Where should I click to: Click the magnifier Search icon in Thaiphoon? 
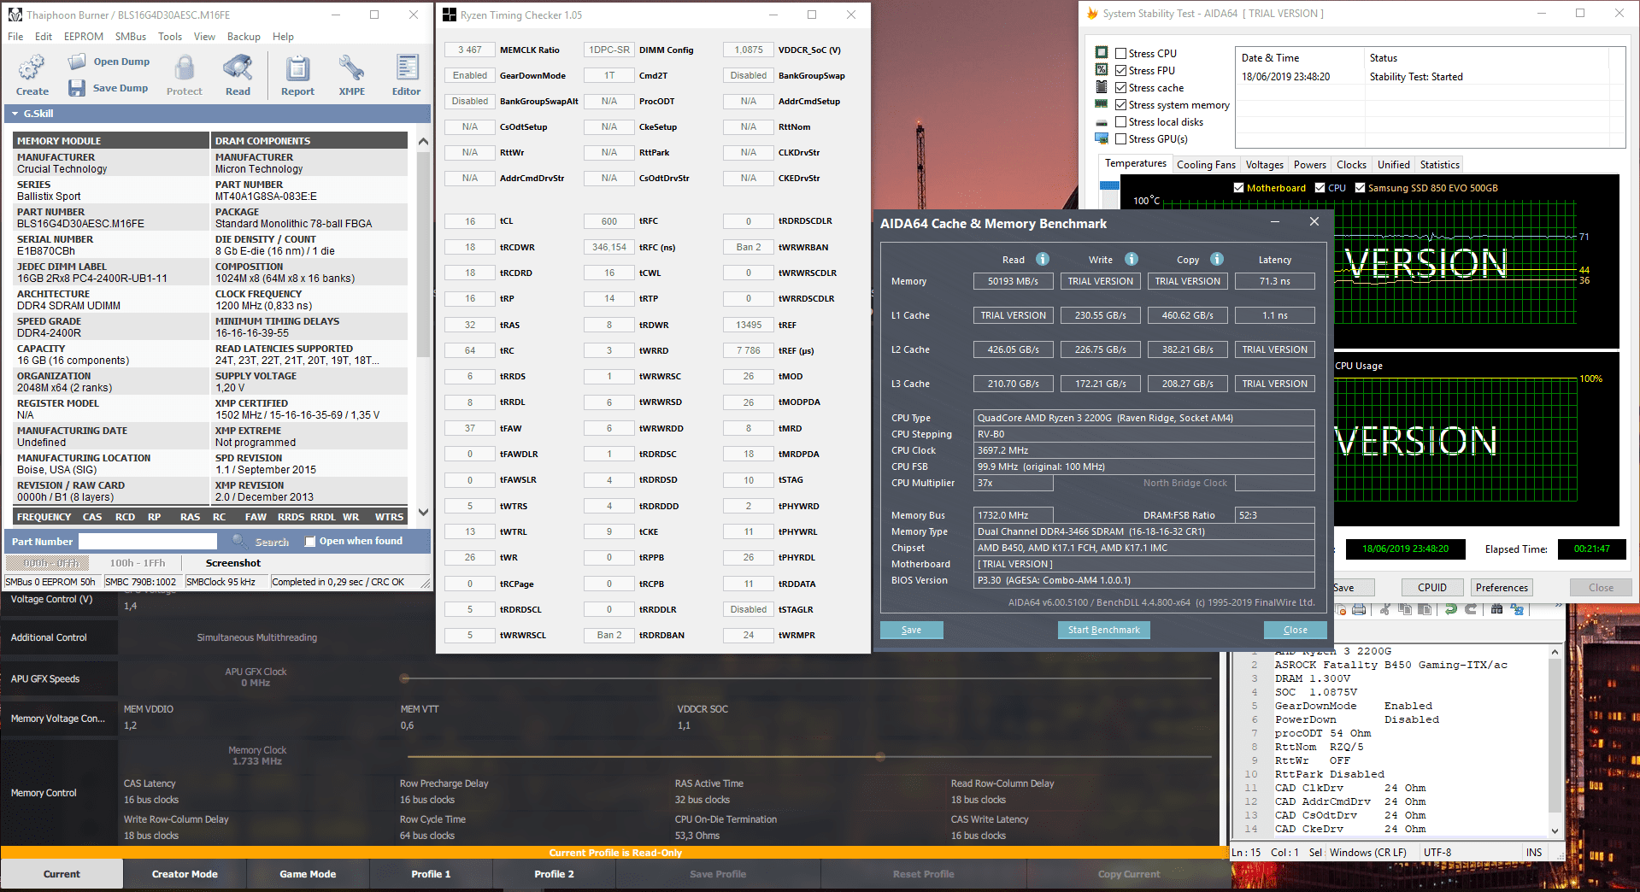(x=239, y=541)
